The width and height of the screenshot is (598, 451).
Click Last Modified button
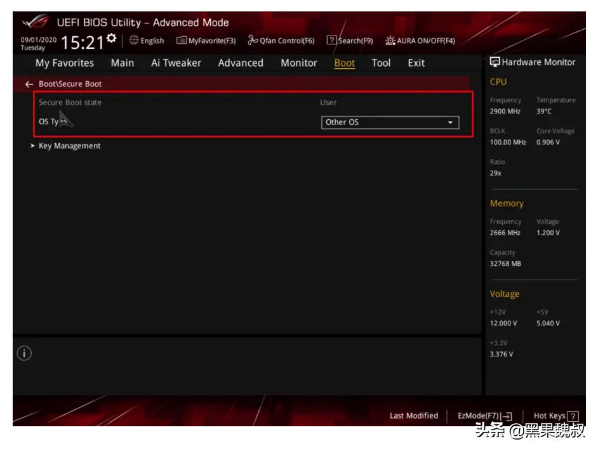(414, 415)
